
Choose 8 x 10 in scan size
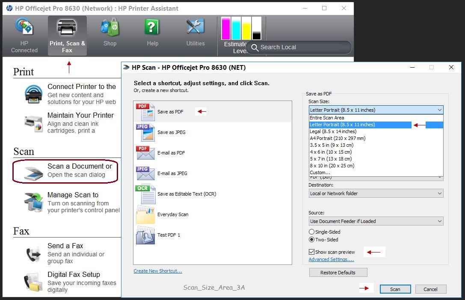[376, 166]
